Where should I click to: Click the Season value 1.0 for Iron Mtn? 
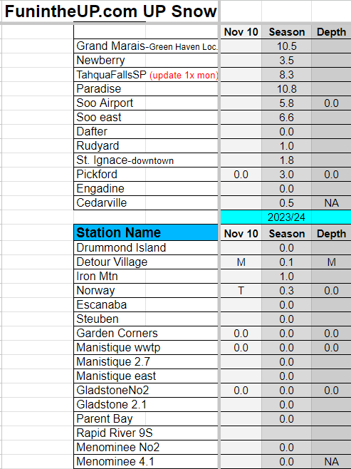(x=286, y=276)
